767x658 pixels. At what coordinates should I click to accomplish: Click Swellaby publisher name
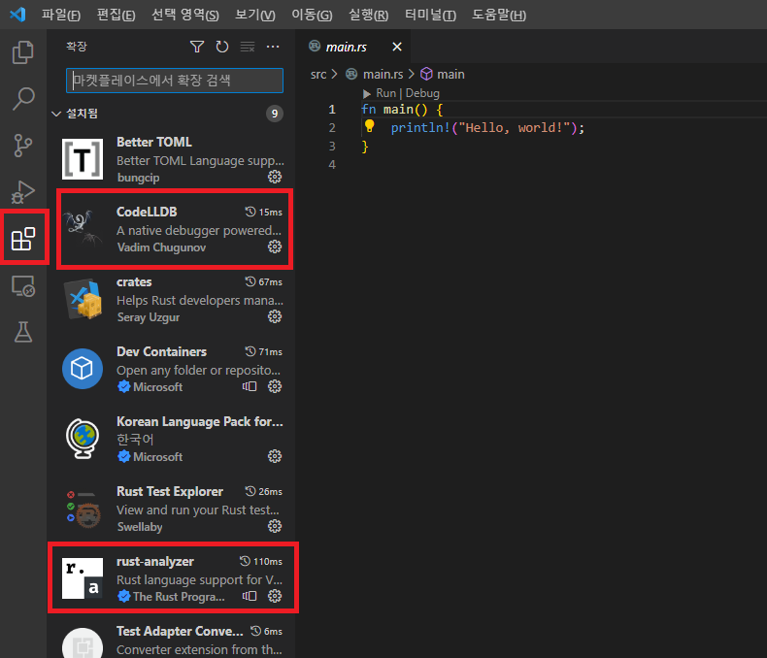(140, 527)
